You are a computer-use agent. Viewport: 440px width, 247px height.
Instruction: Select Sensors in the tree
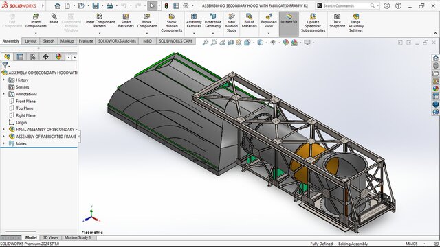(x=22, y=87)
